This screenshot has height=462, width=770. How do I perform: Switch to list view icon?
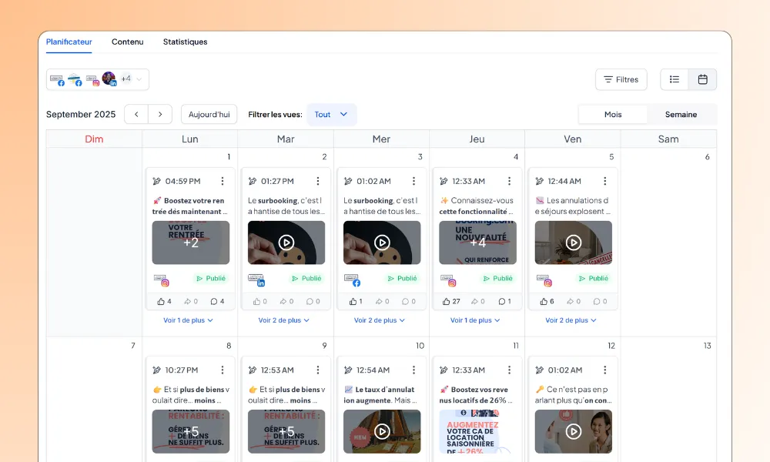pyautogui.click(x=675, y=79)
